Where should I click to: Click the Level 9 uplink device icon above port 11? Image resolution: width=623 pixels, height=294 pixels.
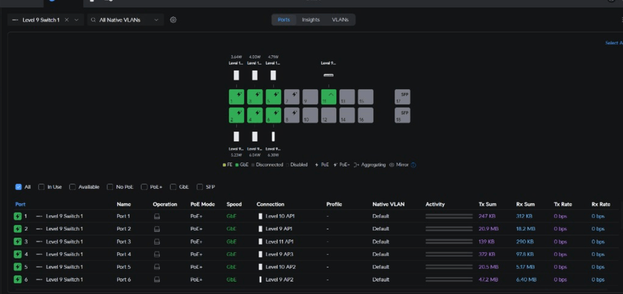click(x=328, y=75)
